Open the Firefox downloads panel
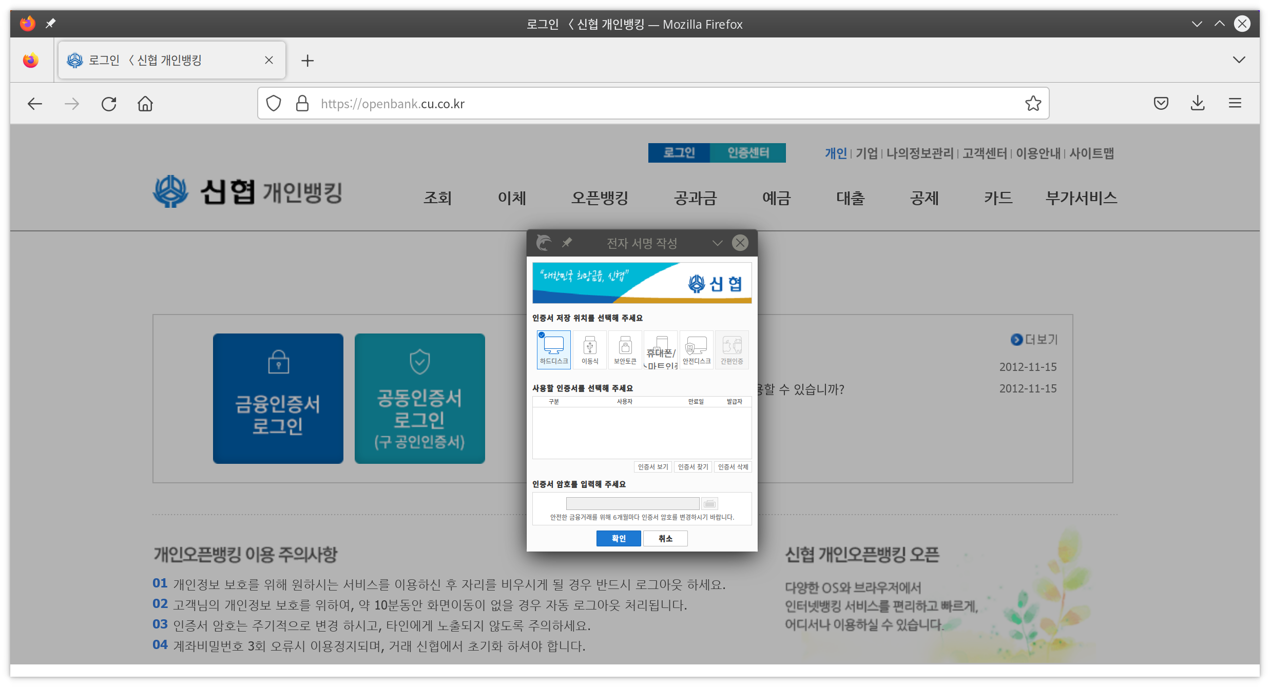Screen dimensions: 1270x687 pyautogui.click(x=1198, y=104)
